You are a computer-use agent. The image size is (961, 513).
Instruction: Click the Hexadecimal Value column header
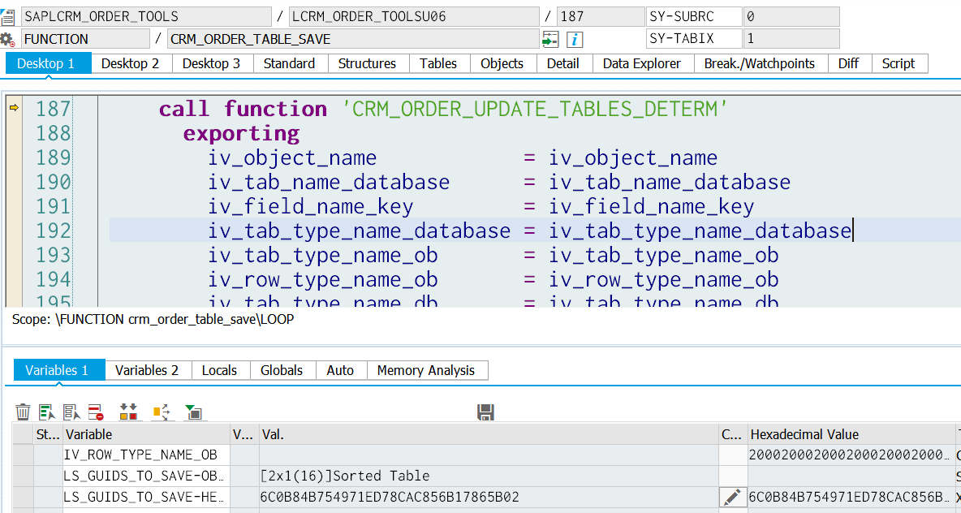point(851,434)
